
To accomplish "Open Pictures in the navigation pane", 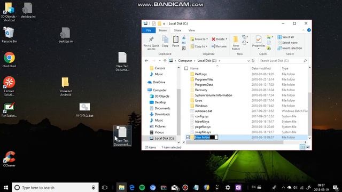I will click(x=160, y=126).
